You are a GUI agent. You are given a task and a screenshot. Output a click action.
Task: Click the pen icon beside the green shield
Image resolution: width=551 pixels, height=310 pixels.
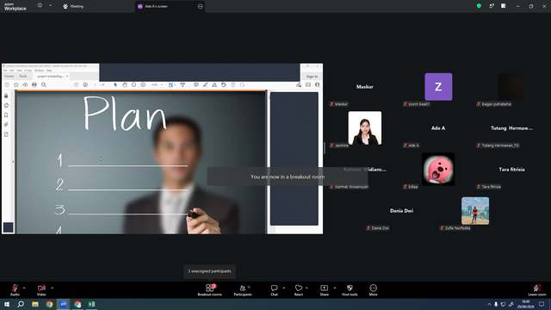[x=492, y=6]
